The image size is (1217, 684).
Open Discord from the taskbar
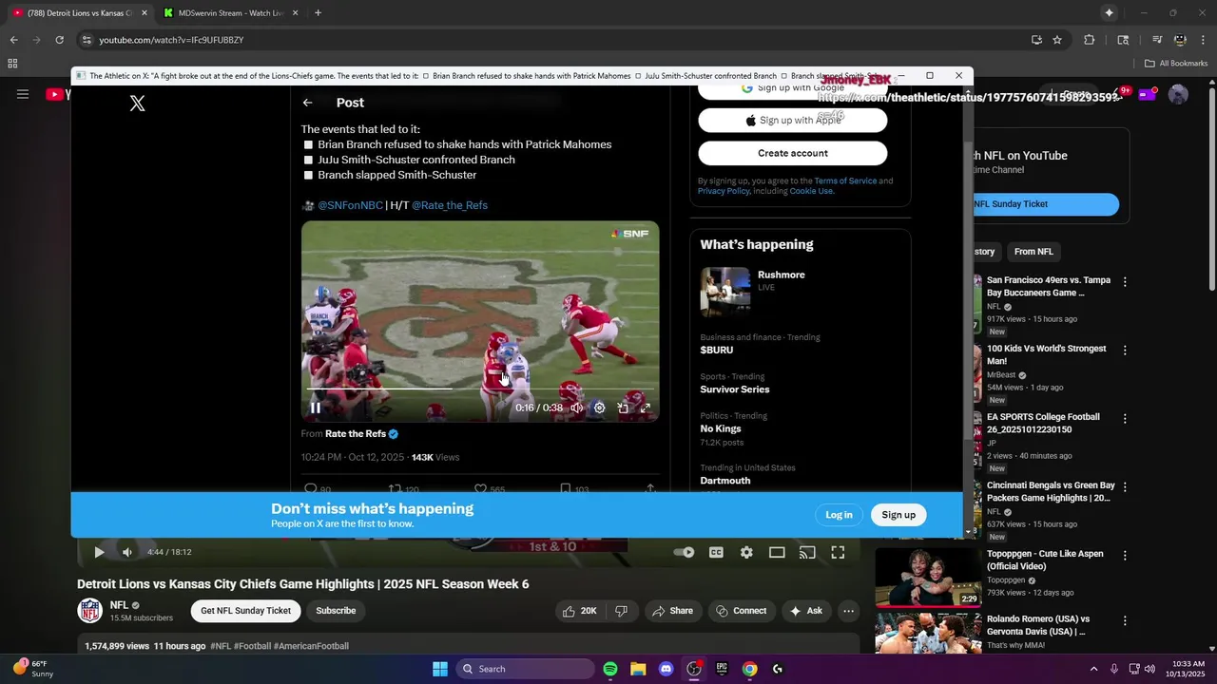pos(666,669)
